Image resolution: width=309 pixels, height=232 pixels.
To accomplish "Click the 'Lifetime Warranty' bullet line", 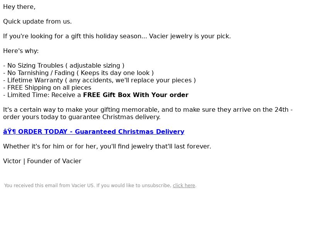I will click(100, 80).
